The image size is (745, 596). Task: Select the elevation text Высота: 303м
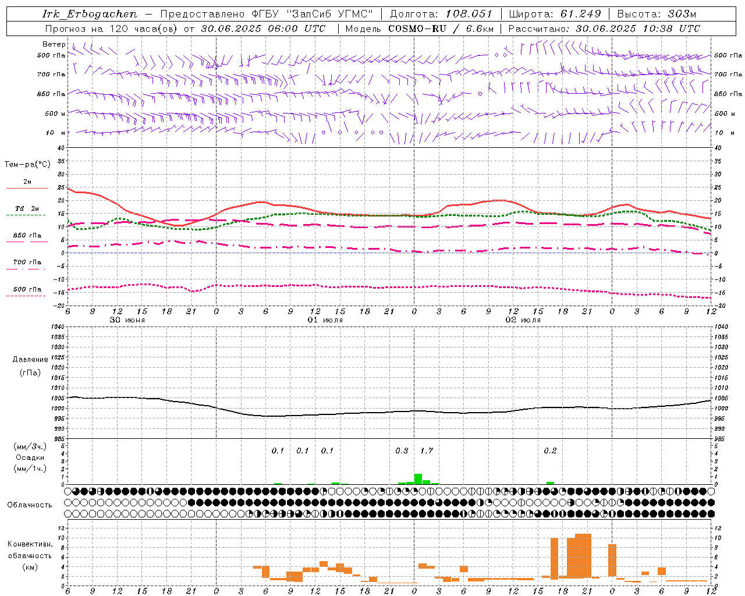657,14
